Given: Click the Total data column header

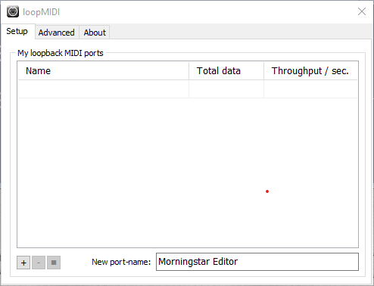Looking at the screenshot, I should 226,71.
